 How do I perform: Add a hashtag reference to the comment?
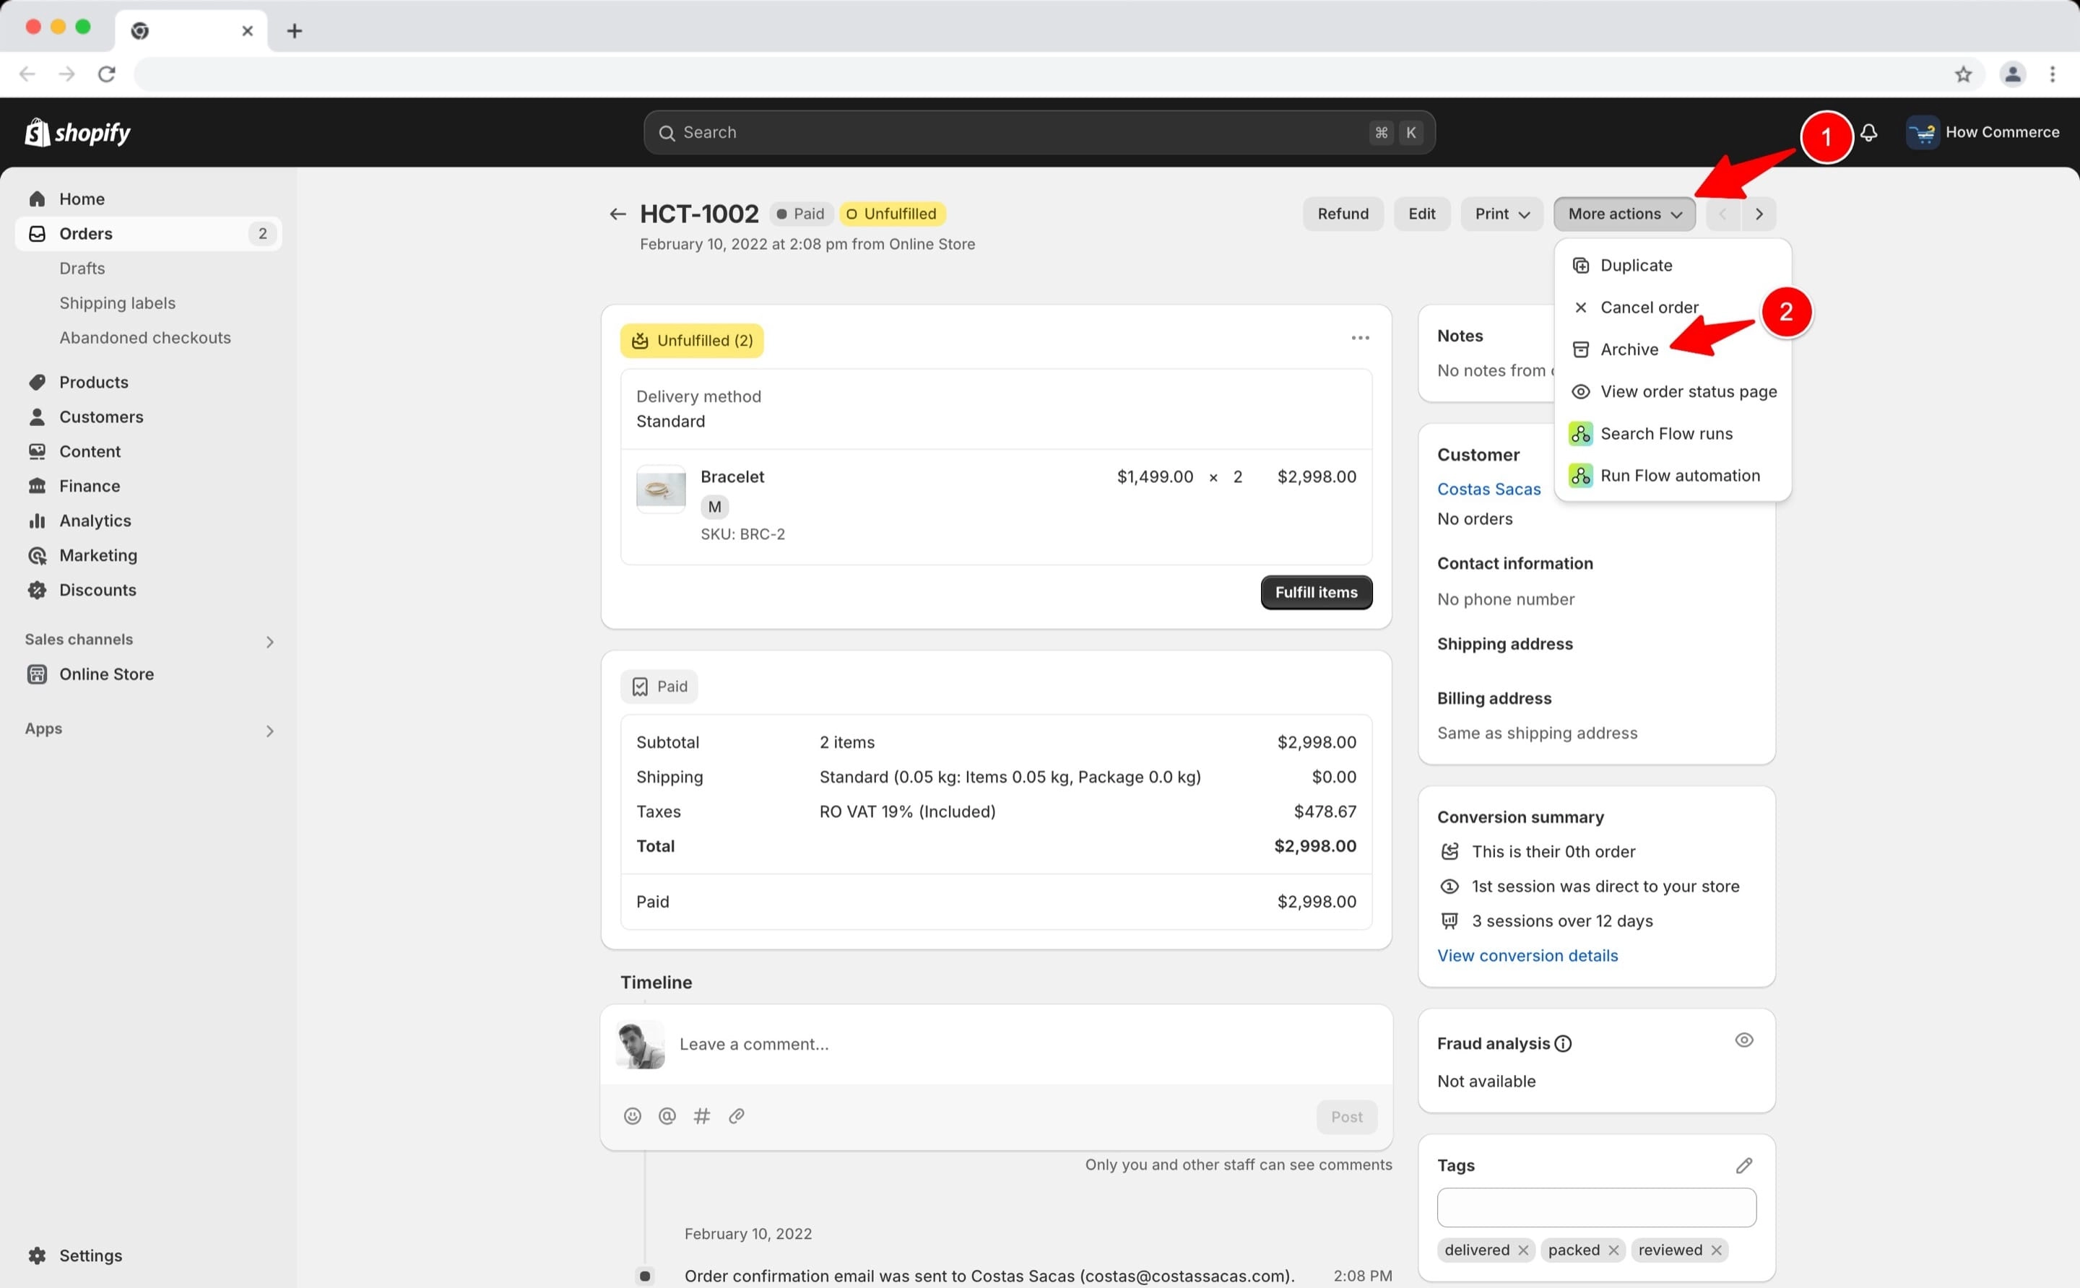tap(702, 1116)
